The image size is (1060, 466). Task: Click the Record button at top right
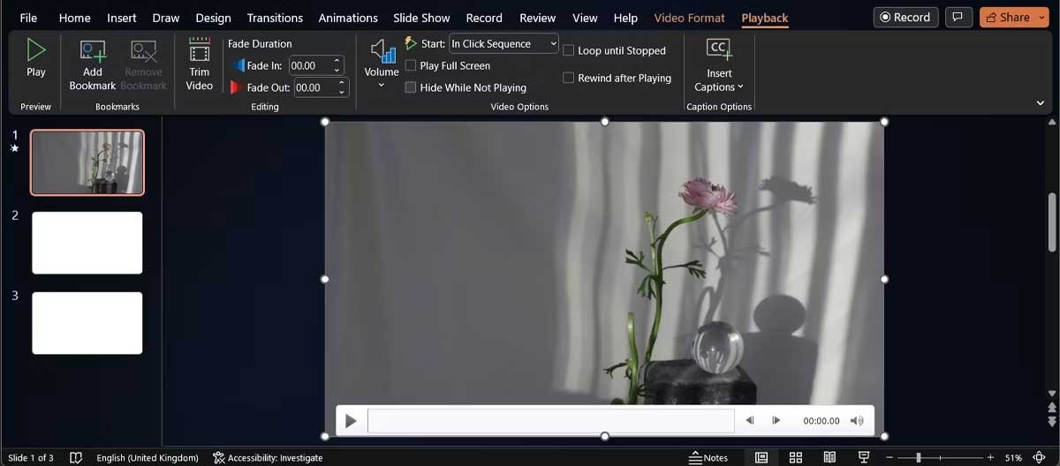[905, 17]
